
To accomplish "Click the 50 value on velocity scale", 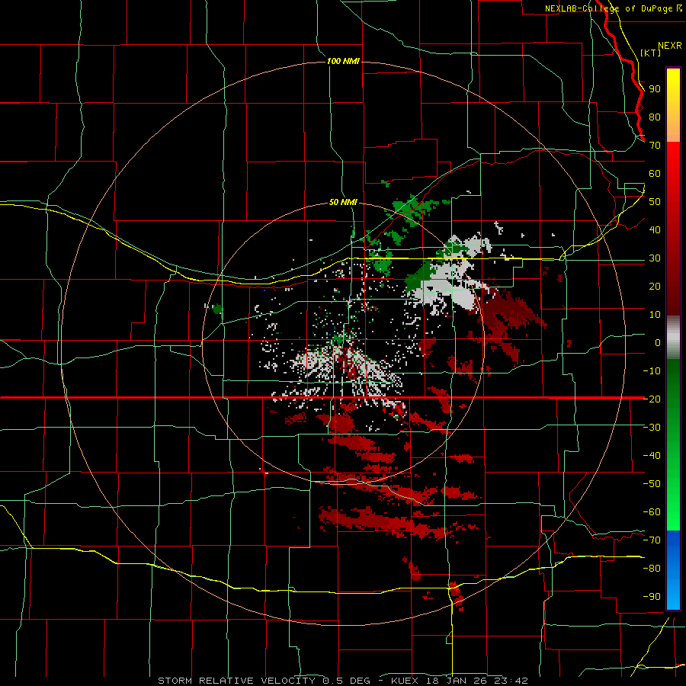I will pos(655,202).
